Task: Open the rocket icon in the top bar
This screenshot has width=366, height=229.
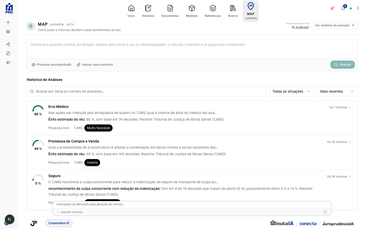Action: click(x=332, y=8)
